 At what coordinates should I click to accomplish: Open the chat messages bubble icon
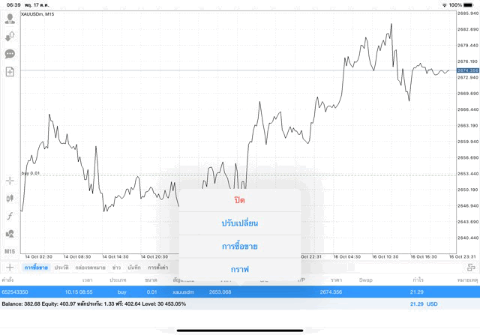click(10, 54)
